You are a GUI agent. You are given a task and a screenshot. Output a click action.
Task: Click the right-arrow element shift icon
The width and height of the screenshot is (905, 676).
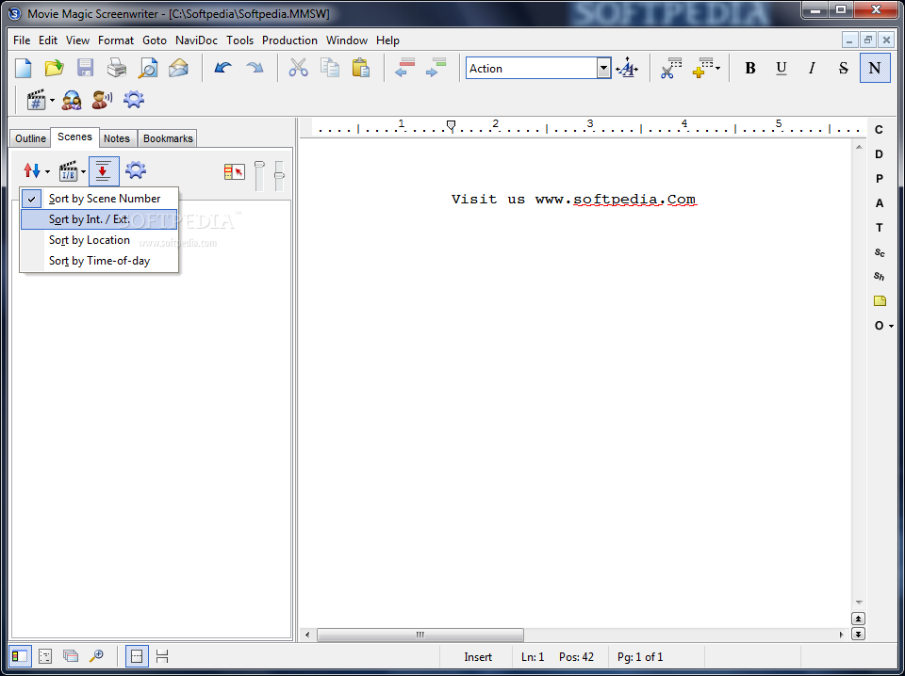[x=436, y=68]
